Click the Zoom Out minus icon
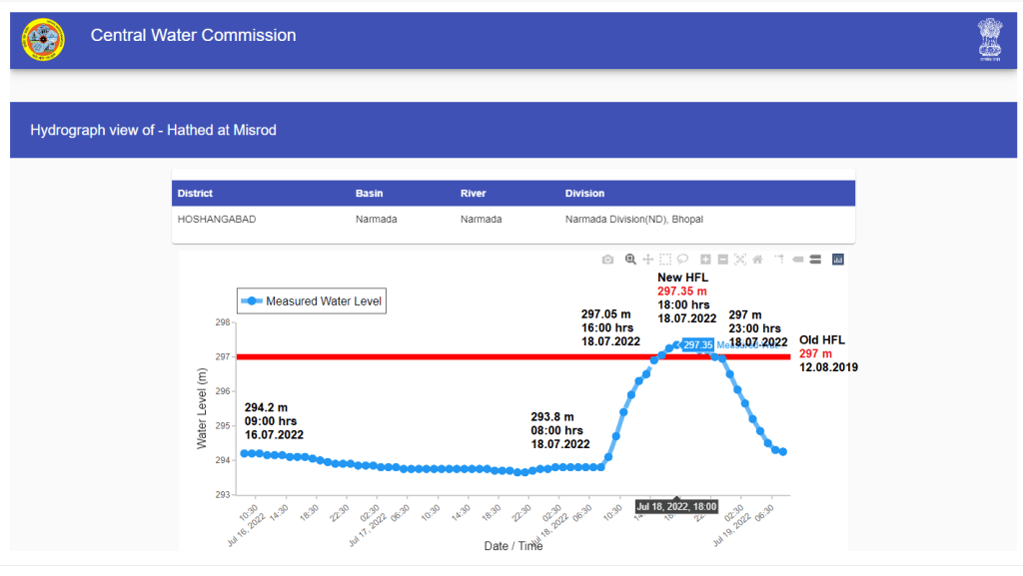Image resolution: width=1023 pixels, height=576 pixels. click(723, 260)
